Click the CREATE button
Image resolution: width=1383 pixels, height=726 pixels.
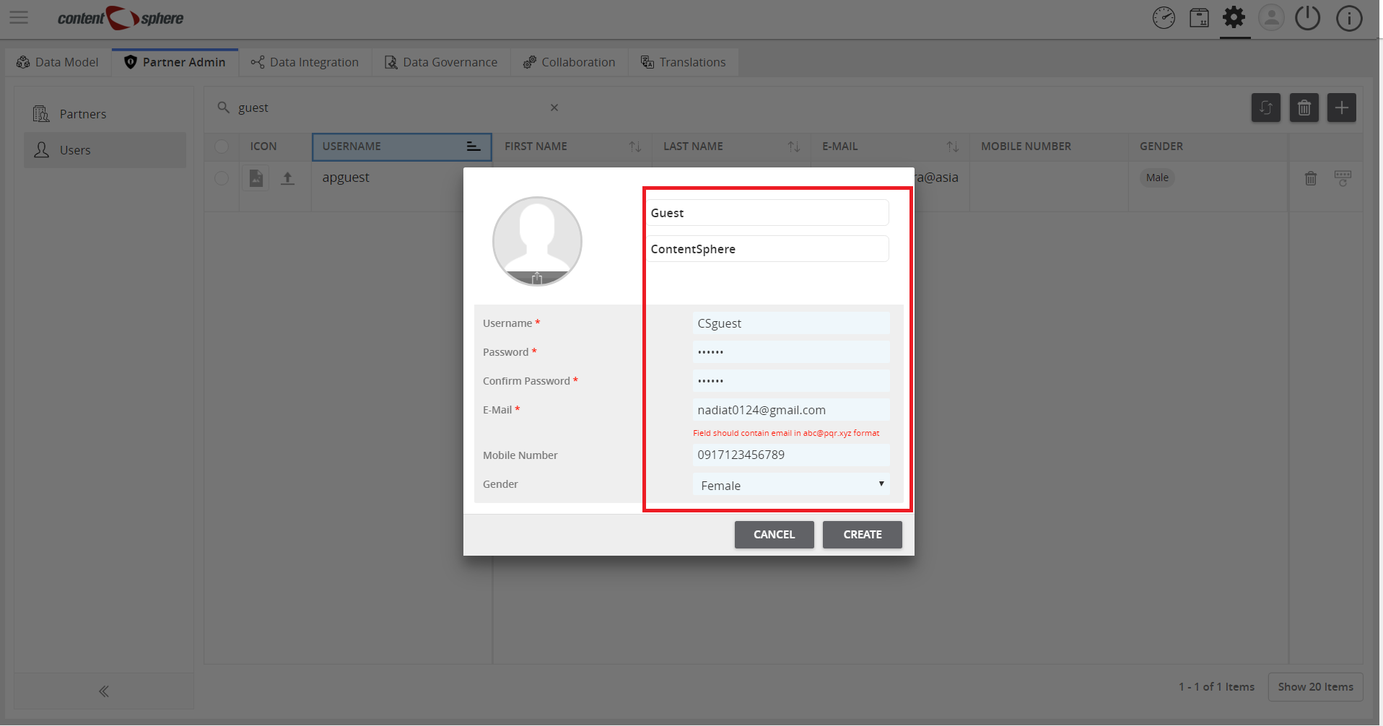click(863, 535)
